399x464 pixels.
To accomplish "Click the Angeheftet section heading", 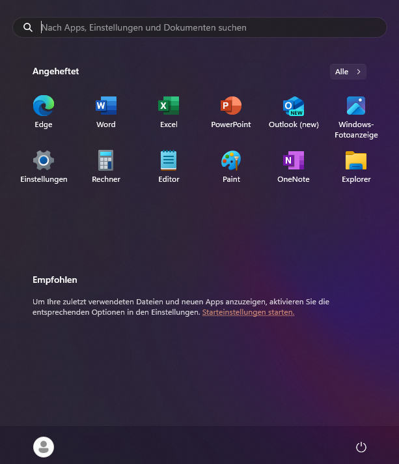I will coord(55,71).
